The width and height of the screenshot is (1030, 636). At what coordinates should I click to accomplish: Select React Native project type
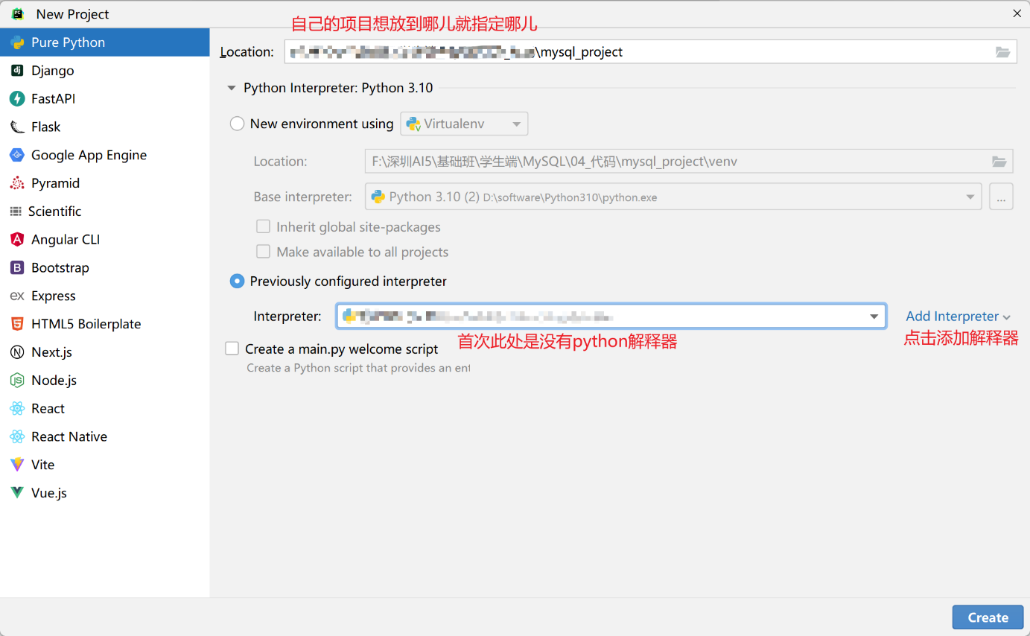pos(104,436)
